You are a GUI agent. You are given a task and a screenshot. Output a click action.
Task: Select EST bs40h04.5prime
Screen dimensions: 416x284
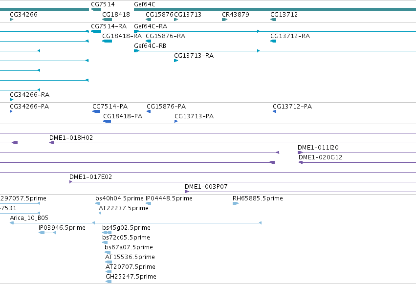click(x=119, y=198)
